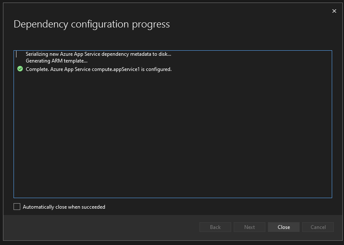Click the green success checkmark icon
The image size is (344, 245).
pos(20,69)
